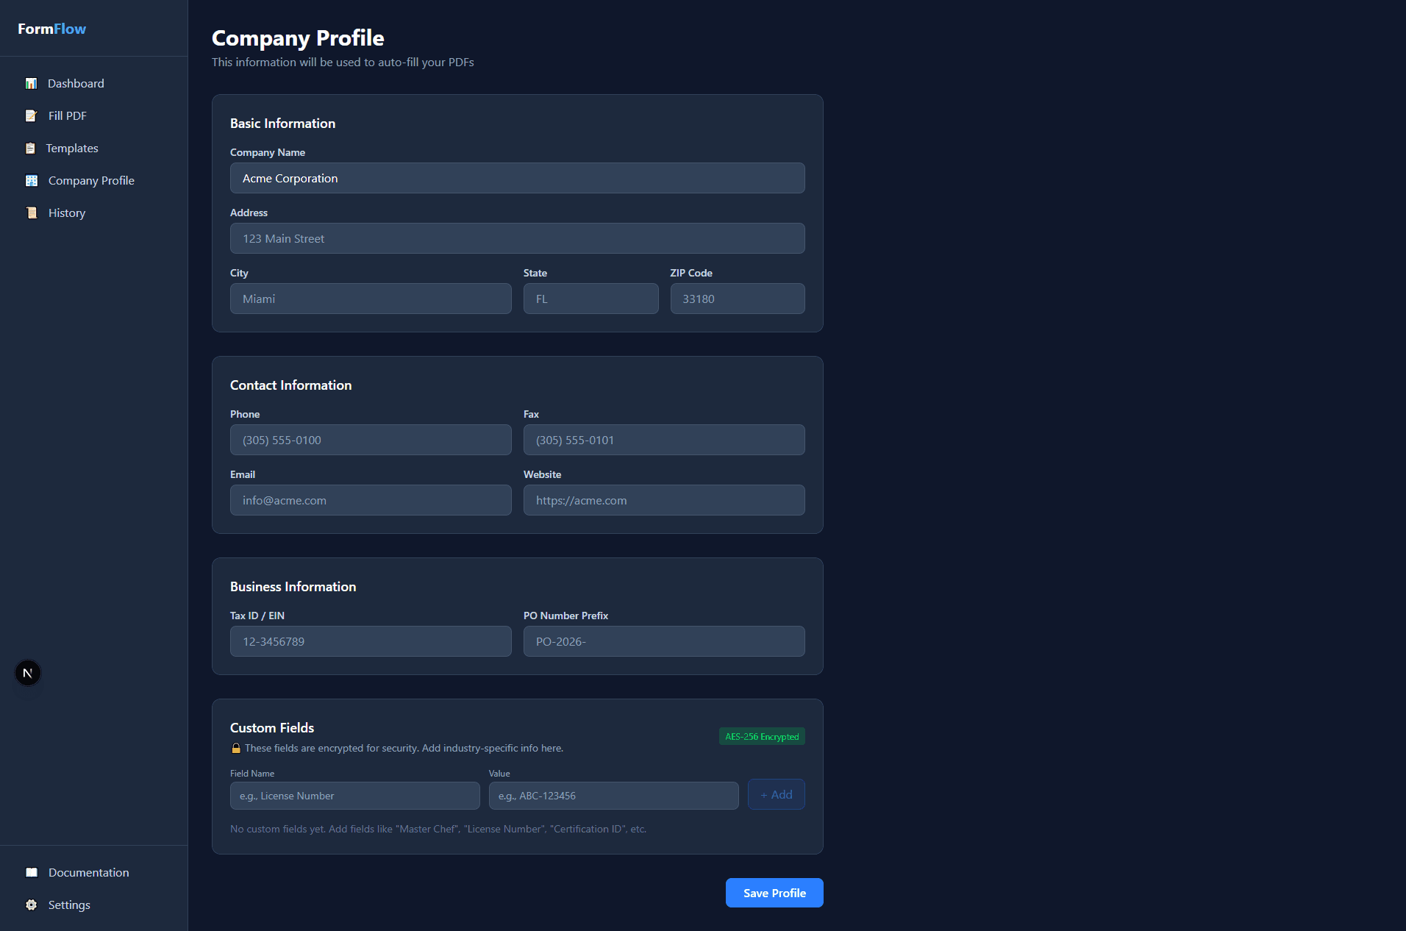Click the circular N avatar badge
Viewport: 1406px width, 931px height.
coord(27,672)
